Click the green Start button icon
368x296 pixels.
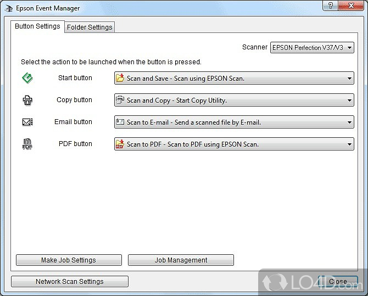point(27,78)
